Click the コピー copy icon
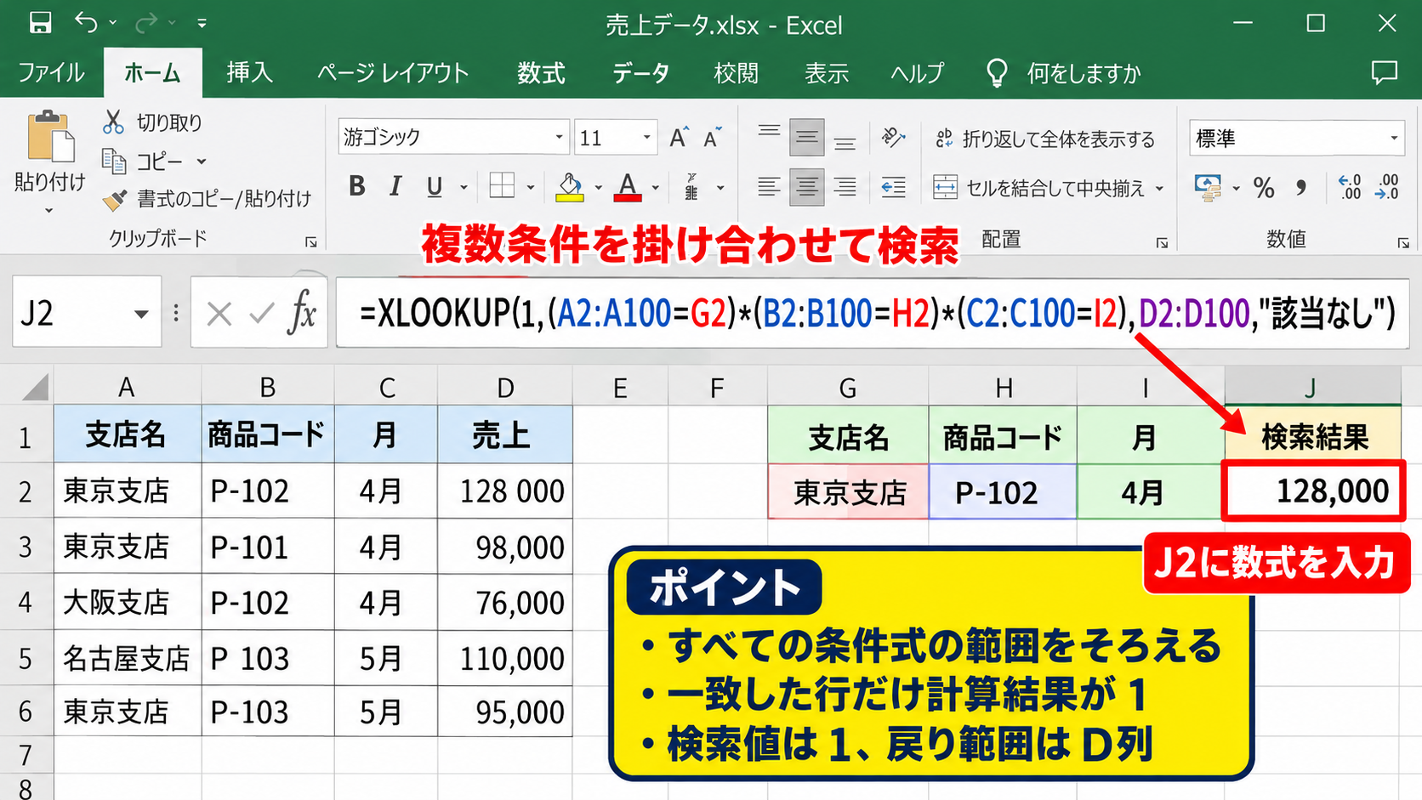This screenshot has height=800, width=1422. coord(114,161)
